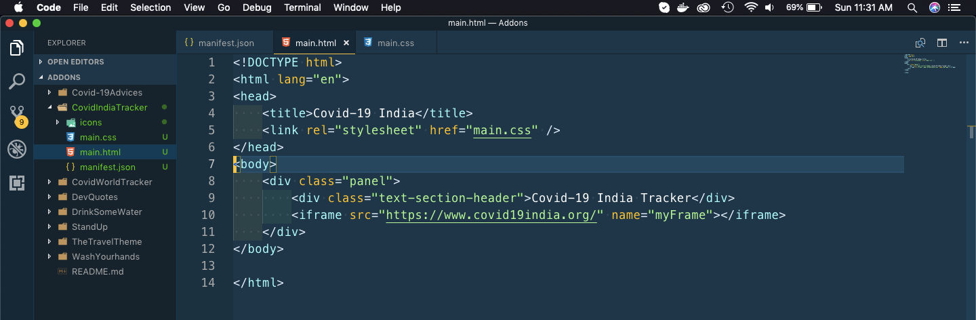Click the Wi-Fi status icon
Viewport: 976px width, 320px height.
750,7
